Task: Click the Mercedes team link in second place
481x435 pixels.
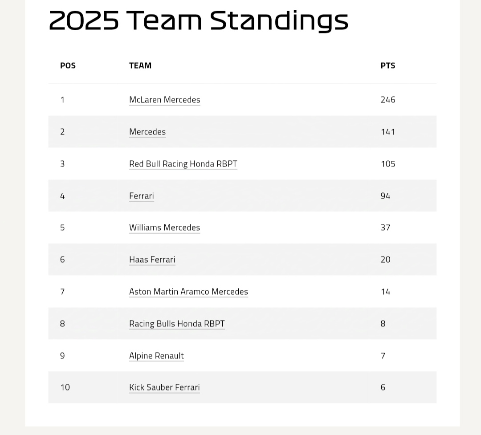Action: point(147,132)
